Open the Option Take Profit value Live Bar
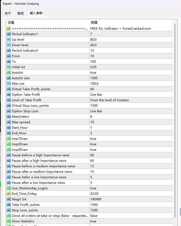 pyautogui.click(x=96, y=95)
